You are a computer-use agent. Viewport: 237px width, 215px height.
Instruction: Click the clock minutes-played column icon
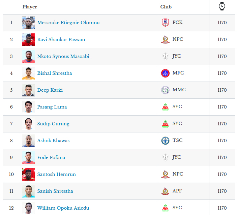coord(222,6)
